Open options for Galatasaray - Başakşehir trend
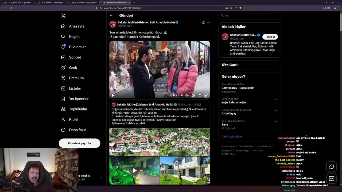 [x=276, y=85]
